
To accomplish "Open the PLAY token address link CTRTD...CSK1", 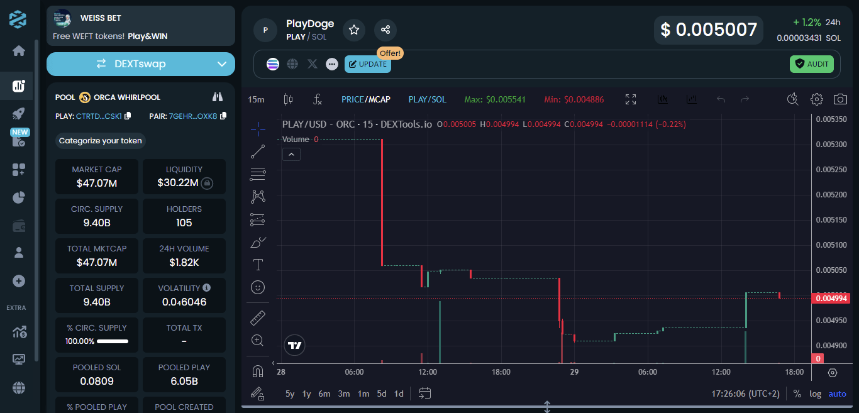I will (x=99, y=116).
